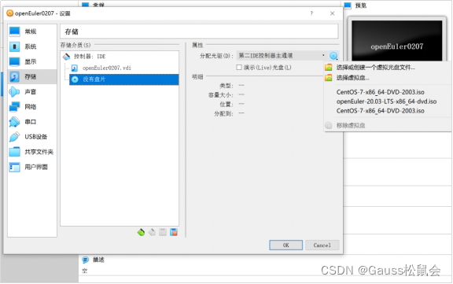Viewport: 453px width, 284px height.
Task: Click the help question mark button
Action: (x=311, y=13)
